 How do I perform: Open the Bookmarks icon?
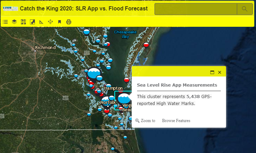(60, 22)
